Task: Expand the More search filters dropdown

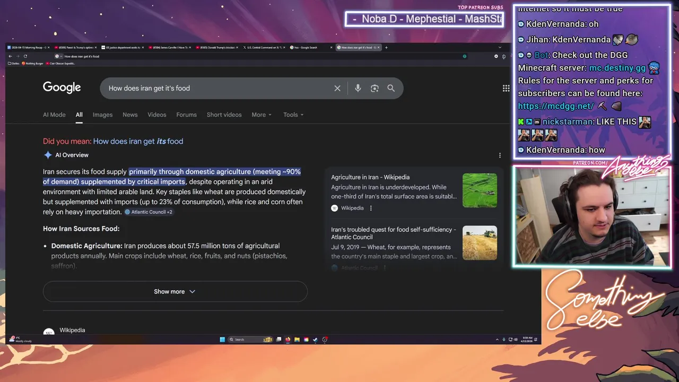Action: [x=262, y=115]
